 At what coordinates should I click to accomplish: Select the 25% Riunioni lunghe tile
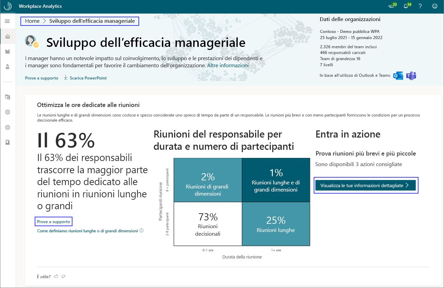[276, 224]
